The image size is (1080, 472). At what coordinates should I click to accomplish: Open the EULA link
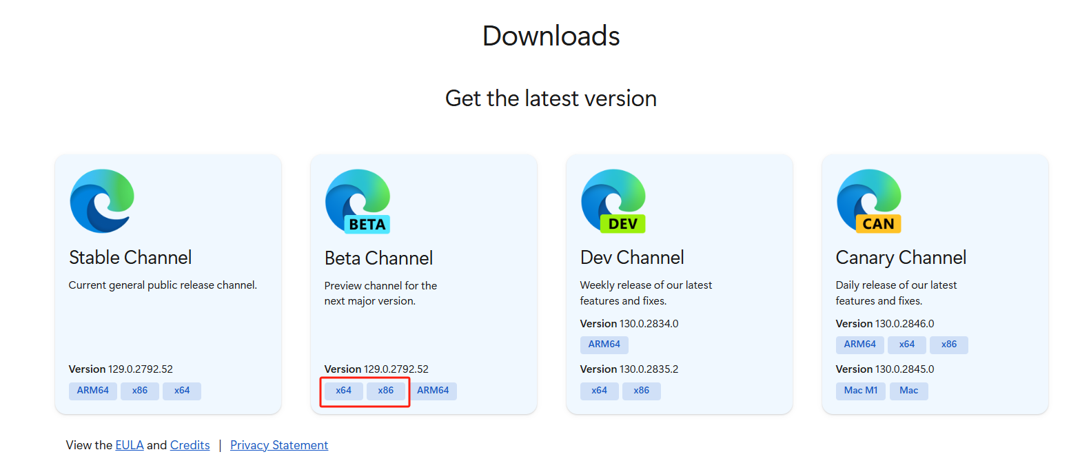click(130, 445)
